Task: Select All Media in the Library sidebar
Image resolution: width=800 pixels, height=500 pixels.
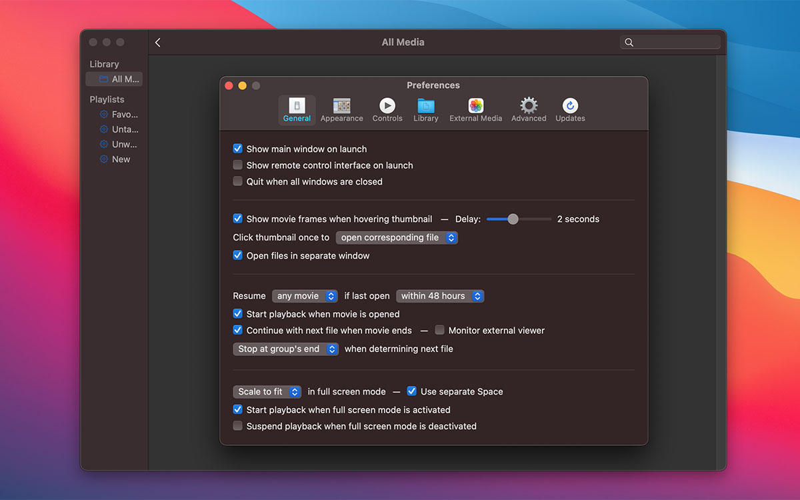Action: click(114, 79)
